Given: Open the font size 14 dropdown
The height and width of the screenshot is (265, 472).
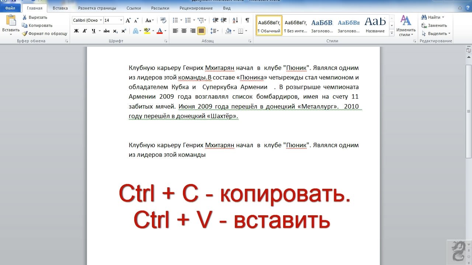Looking at the screenshot, I should tap(121, 20).
